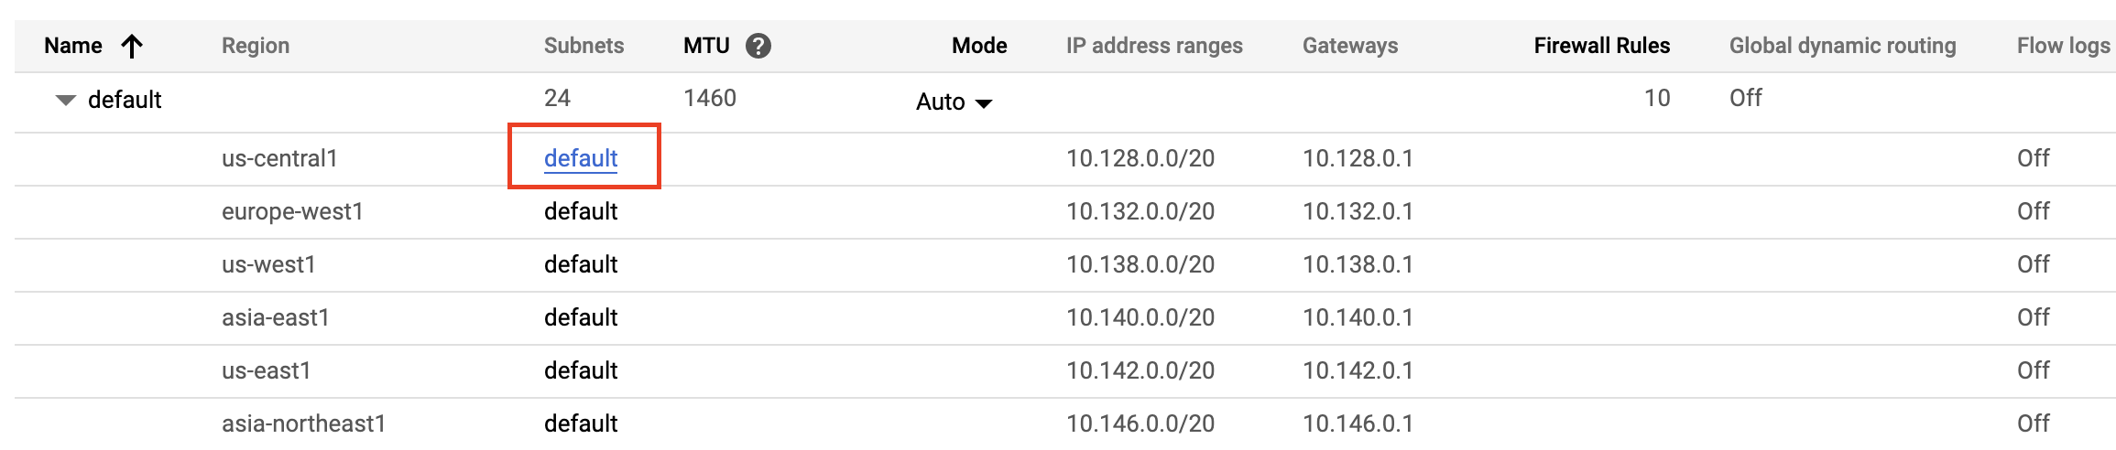The width and height of the screenshot is (2116, 450).
Task: Open the MTU help question-mark icon
Action: [x=758, y=46]
